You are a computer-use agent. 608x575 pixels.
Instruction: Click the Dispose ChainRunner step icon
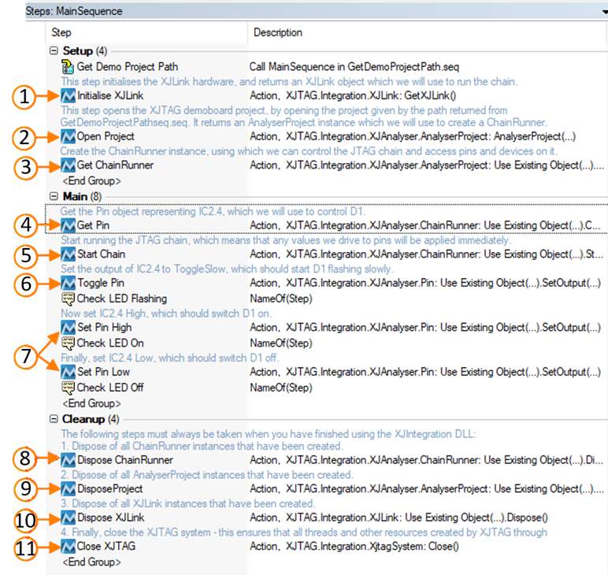68,459
